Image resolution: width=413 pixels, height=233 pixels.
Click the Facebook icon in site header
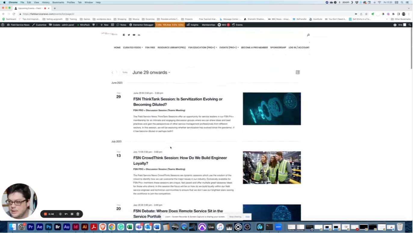(x=124, y=35)
